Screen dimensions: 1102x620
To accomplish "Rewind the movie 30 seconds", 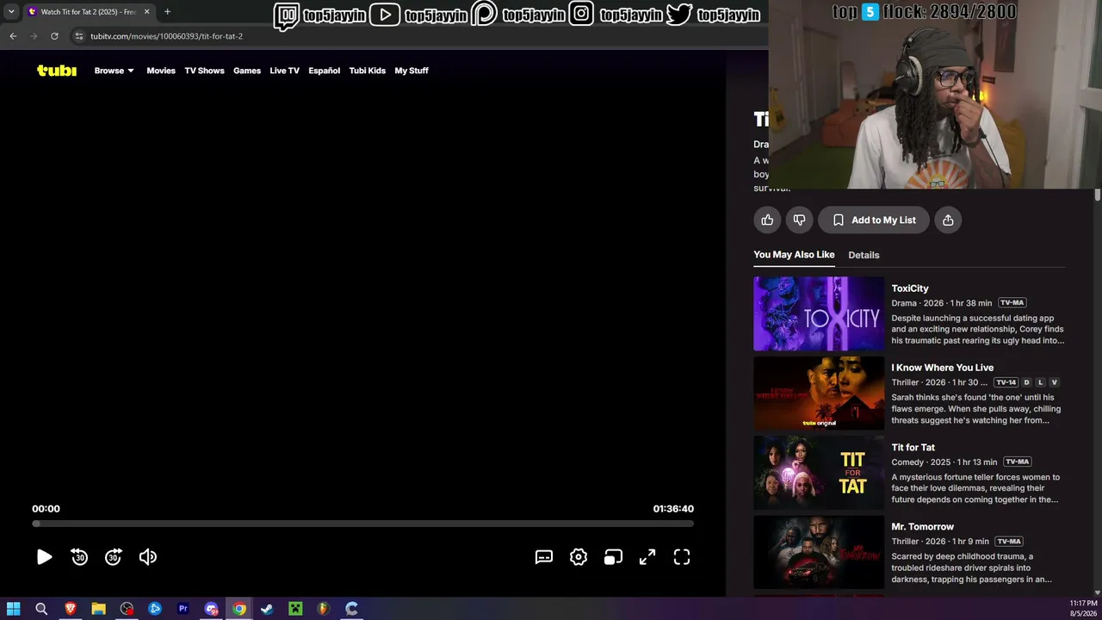I will 79,557.
